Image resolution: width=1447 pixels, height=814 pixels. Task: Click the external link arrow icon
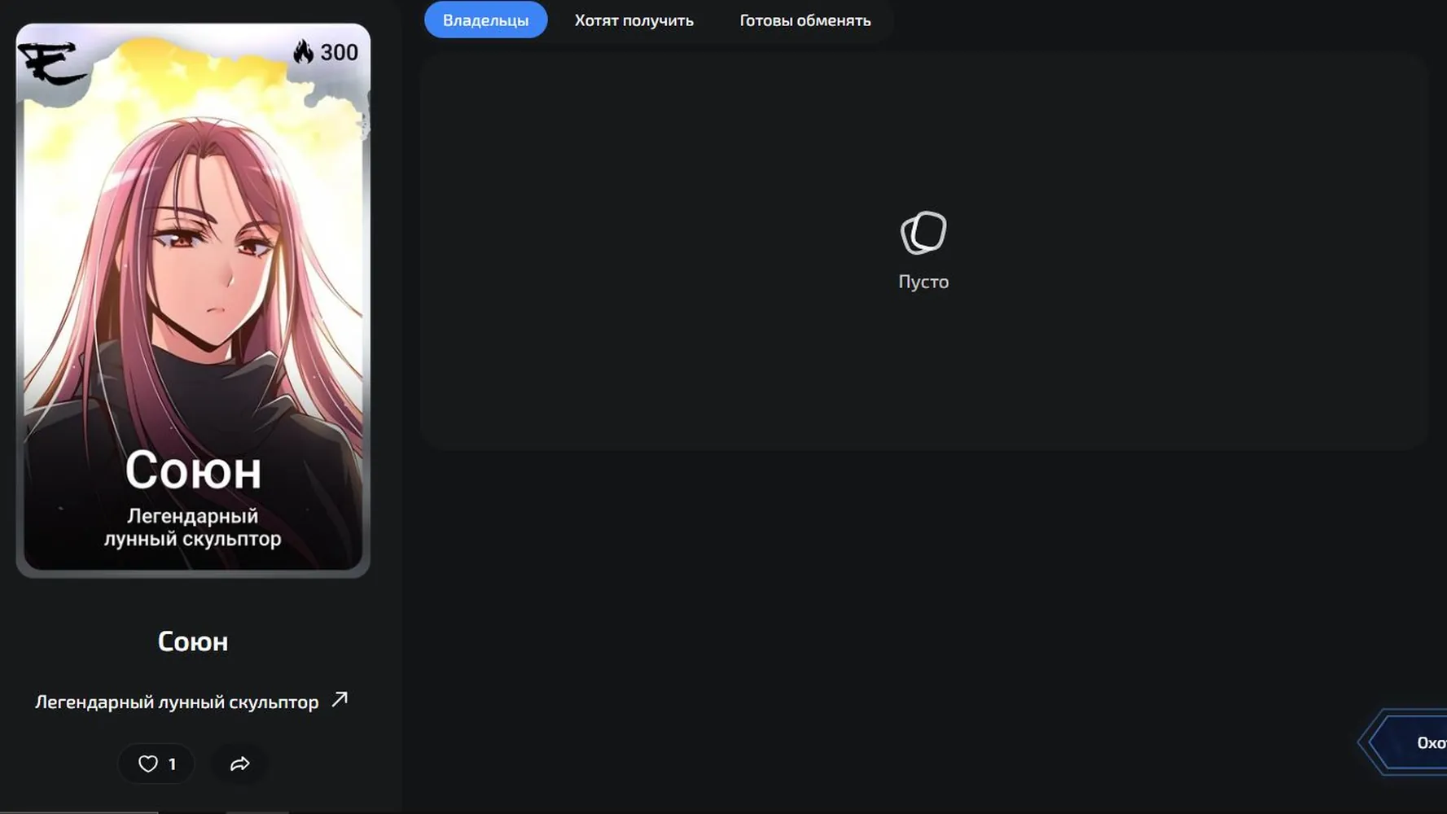point(340,700)
